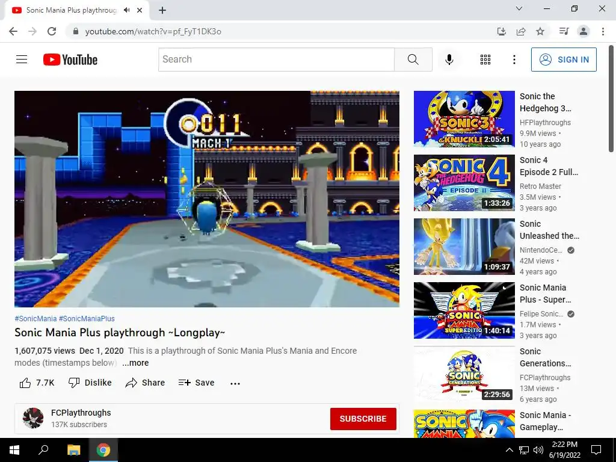616x462 pixels.
Task: Close the Sonic Mania Plus tab
Action: pyautogui.click(x=140, y=10)
